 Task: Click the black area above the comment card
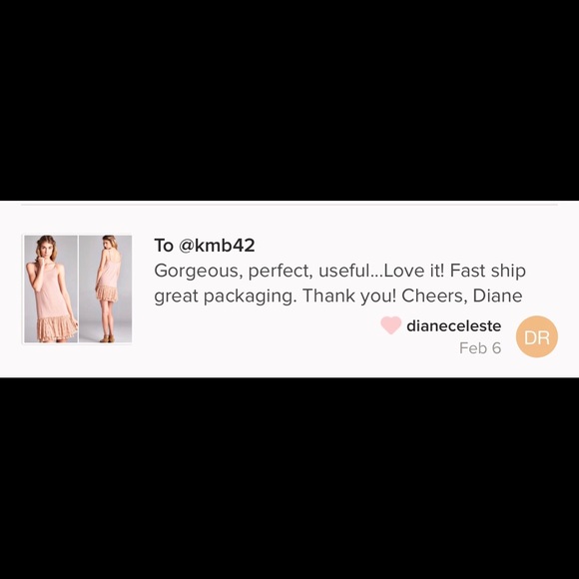[289, 100]
